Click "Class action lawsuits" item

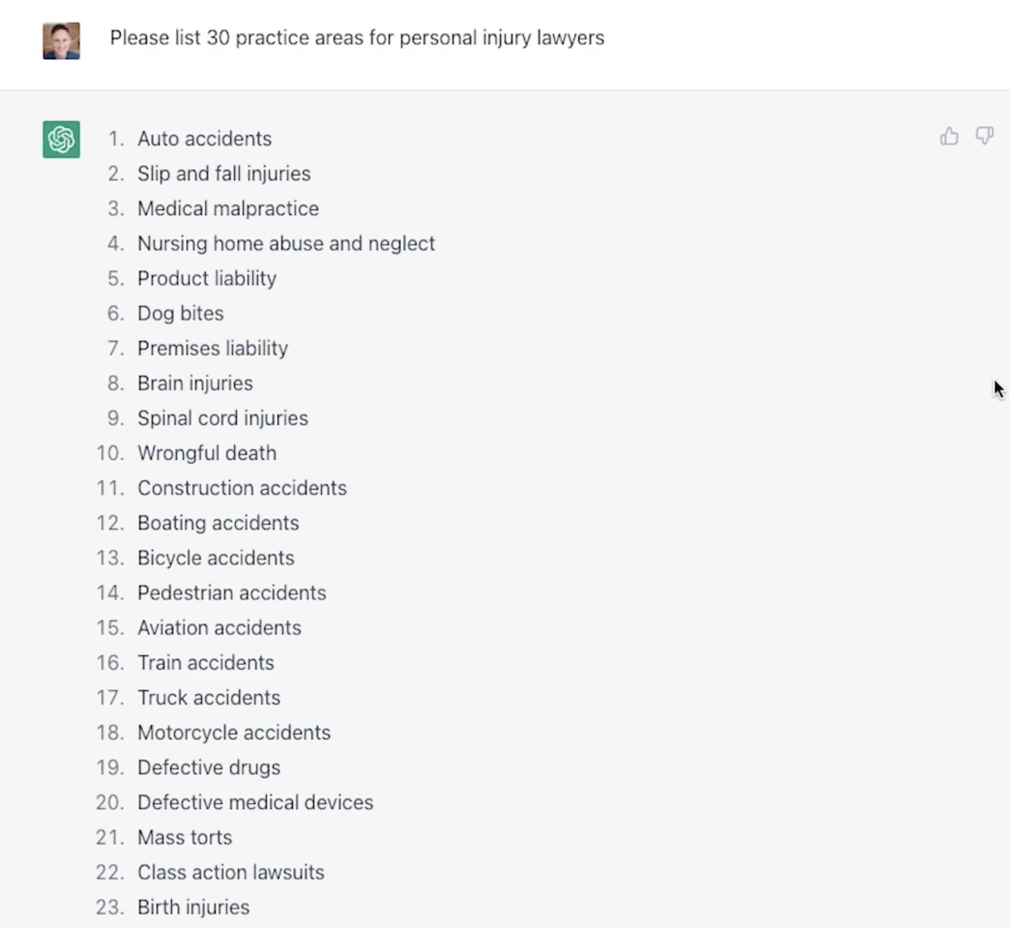pos(231,872)
